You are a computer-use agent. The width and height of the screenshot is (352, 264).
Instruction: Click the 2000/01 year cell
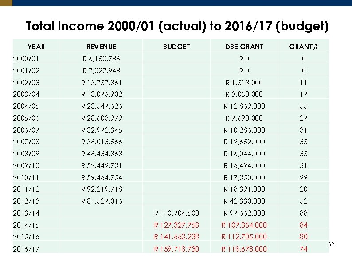click(26, 59)
